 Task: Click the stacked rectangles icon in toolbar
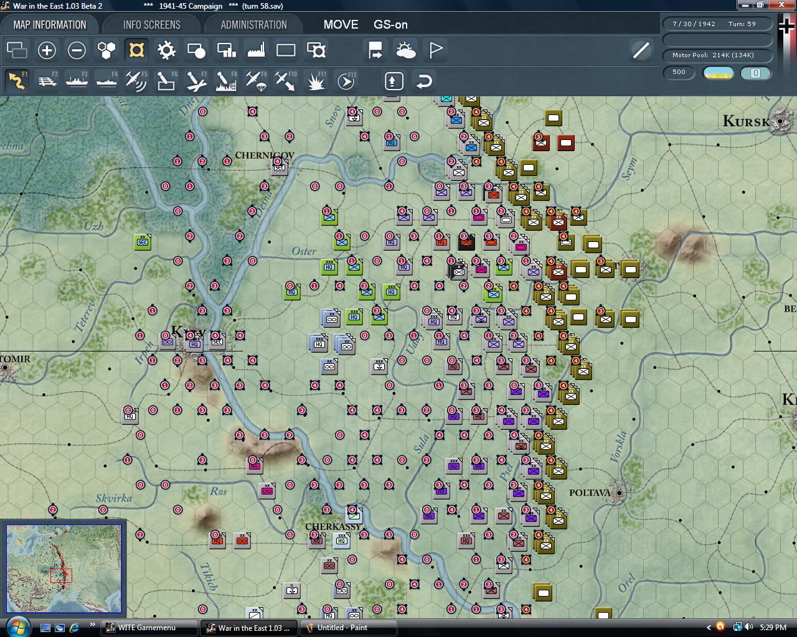[x=17, y=50]
